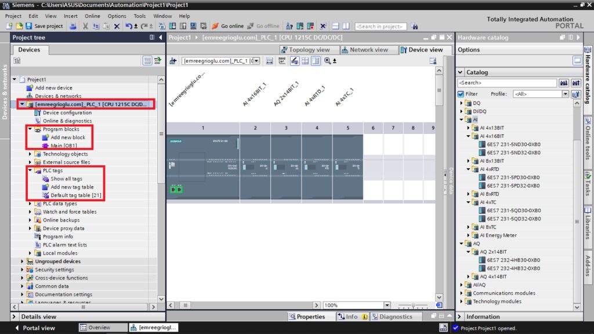Screen dimensions: 594x334
Task: Click the binoculars search icon
Action: click(x=414, y=26)
